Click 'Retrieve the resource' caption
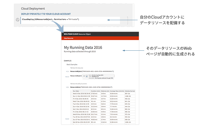This screenshot has width=200, height=131. pos(77,68)
